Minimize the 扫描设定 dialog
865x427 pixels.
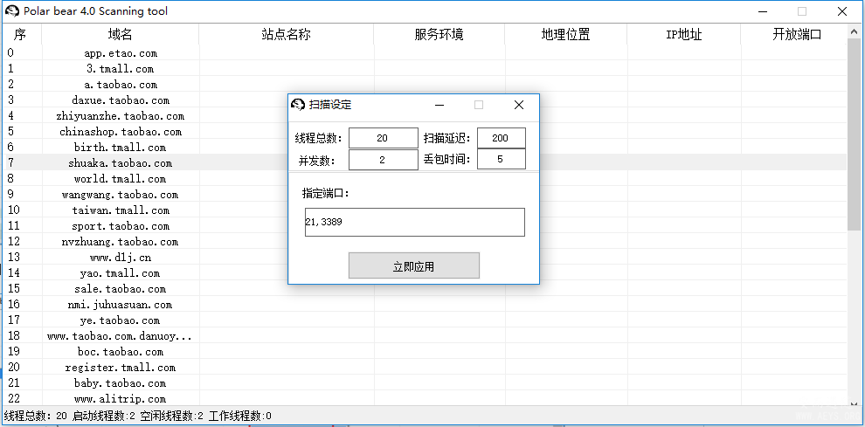[439, 105]
